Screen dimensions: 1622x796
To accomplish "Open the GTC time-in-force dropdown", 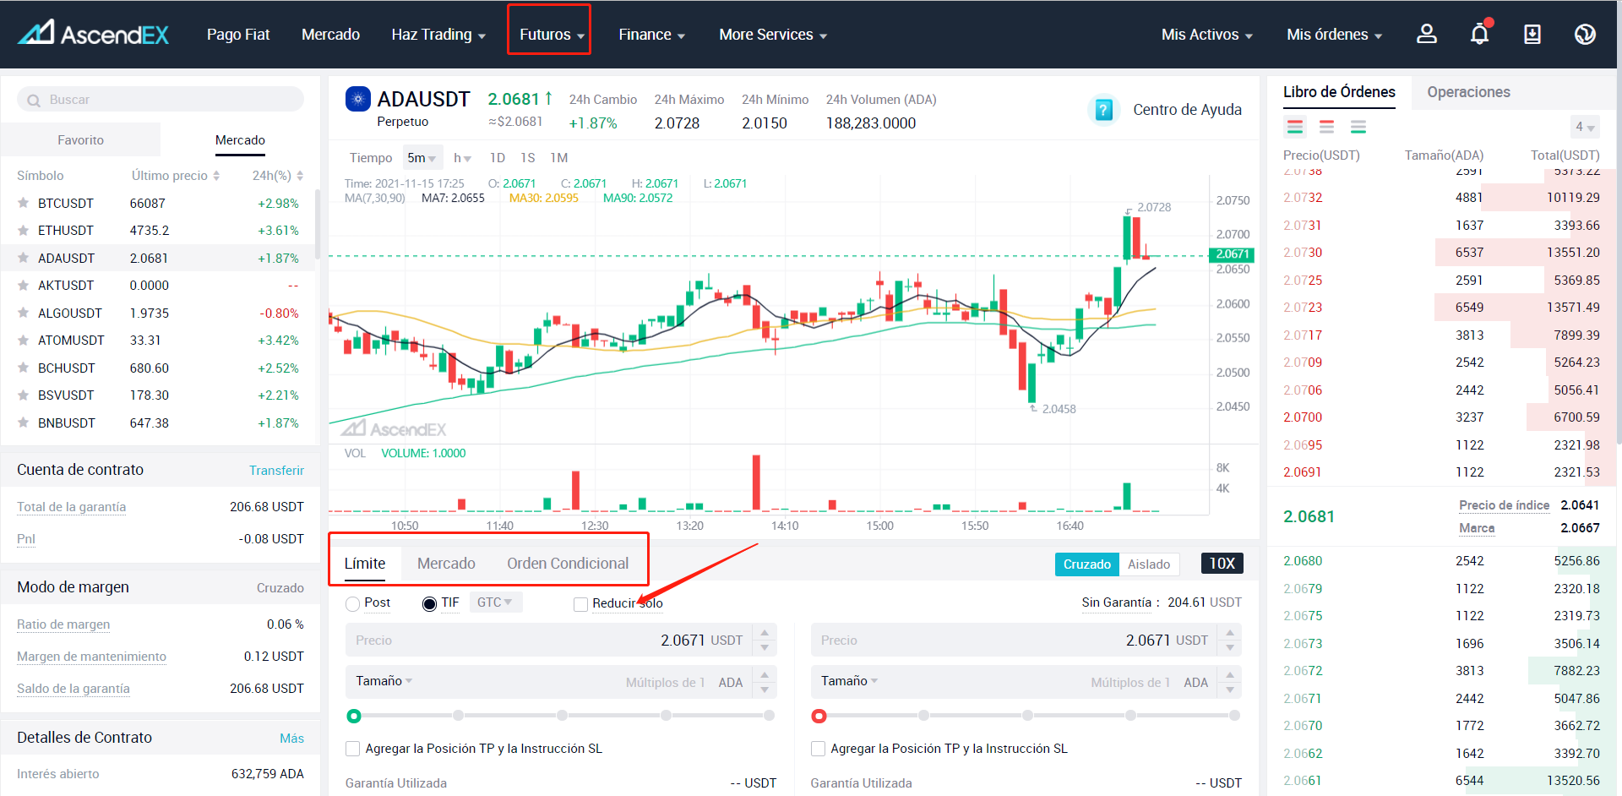I will pos(495,602).
